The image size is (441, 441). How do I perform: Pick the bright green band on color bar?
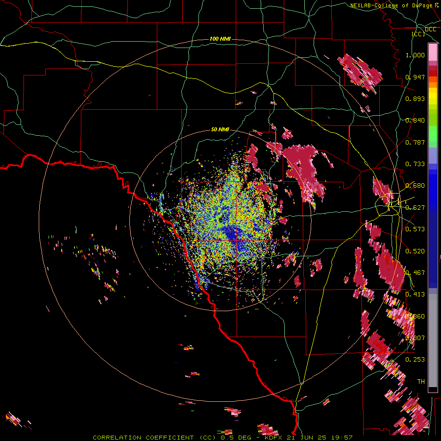pyautogui.click(x=433, y=134)
